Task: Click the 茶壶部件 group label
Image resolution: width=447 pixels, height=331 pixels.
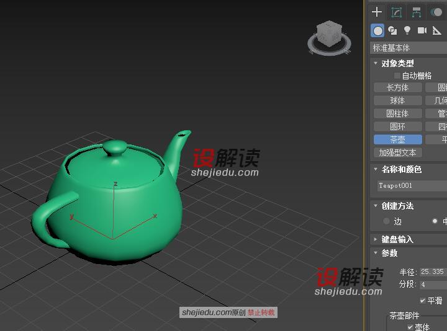Action: tap(404, 316)
